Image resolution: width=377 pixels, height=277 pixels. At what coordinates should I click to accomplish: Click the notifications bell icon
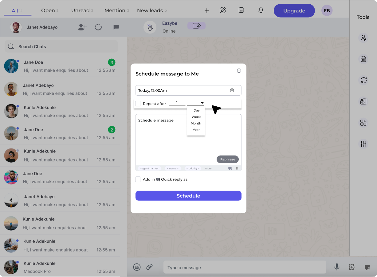(261, 10)
